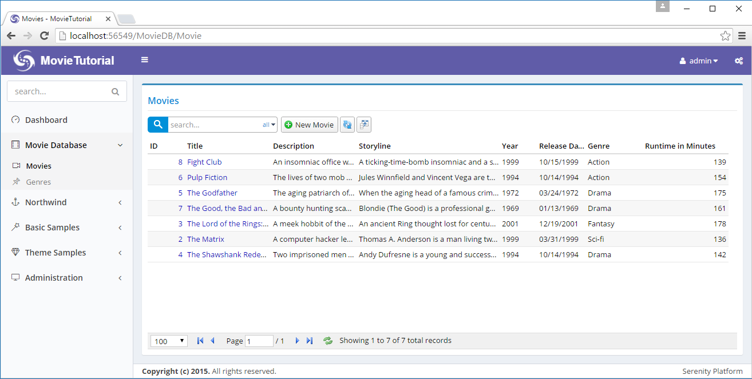
Task: Click the refresh icon in the grid toolbar
Action: point(347,125)
